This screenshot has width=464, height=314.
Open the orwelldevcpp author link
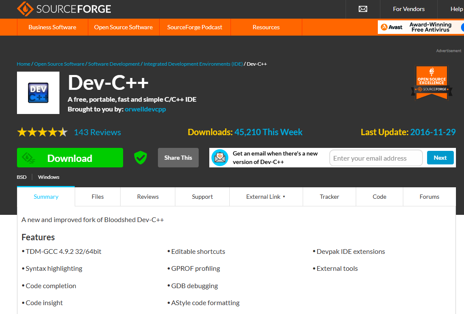145,109
